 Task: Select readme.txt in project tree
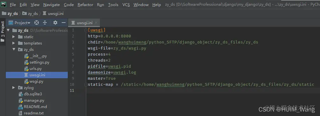[x=34, y=113]
